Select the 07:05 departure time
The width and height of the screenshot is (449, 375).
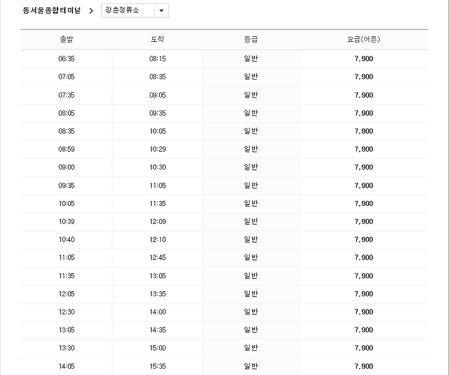(x=67, y=77)
